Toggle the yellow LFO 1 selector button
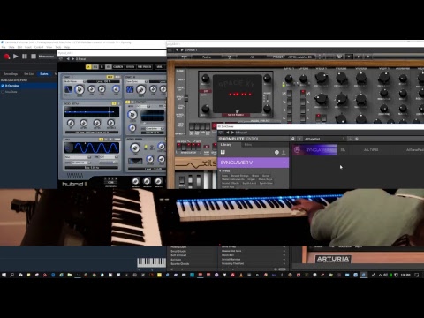 tap(101, 139)
